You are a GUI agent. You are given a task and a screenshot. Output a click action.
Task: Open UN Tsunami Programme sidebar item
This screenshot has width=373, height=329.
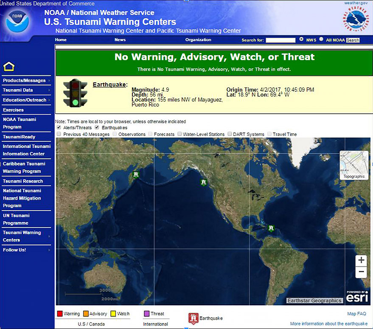pyautogui.click(x=16, y=219)
